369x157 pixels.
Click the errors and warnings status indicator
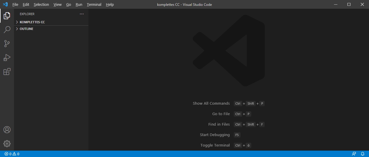(x=12, y=154)
